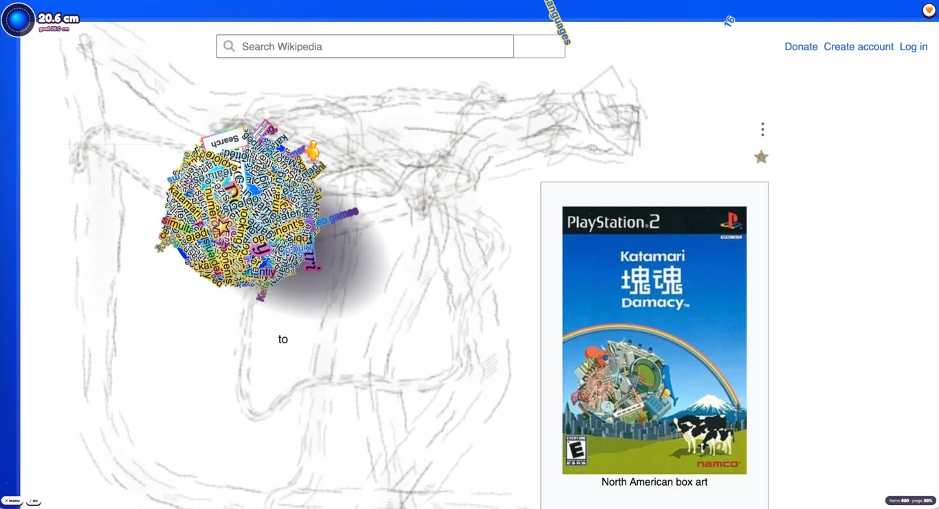
Task: Click the magnifying glass search icon
Action: 229,46
